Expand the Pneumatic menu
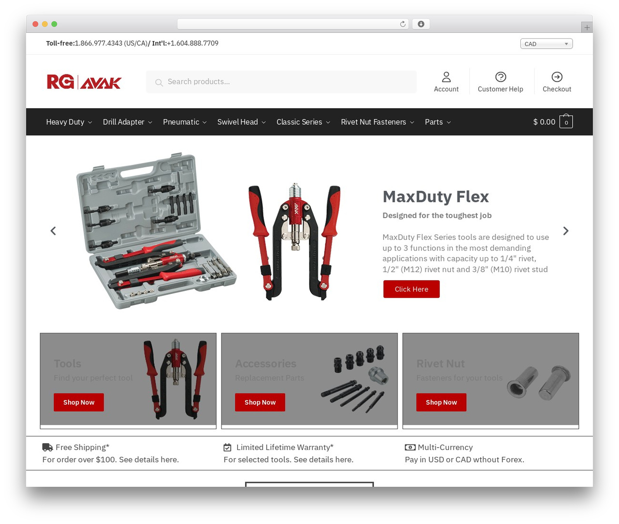The image size is (619, 524). [185, 122]
